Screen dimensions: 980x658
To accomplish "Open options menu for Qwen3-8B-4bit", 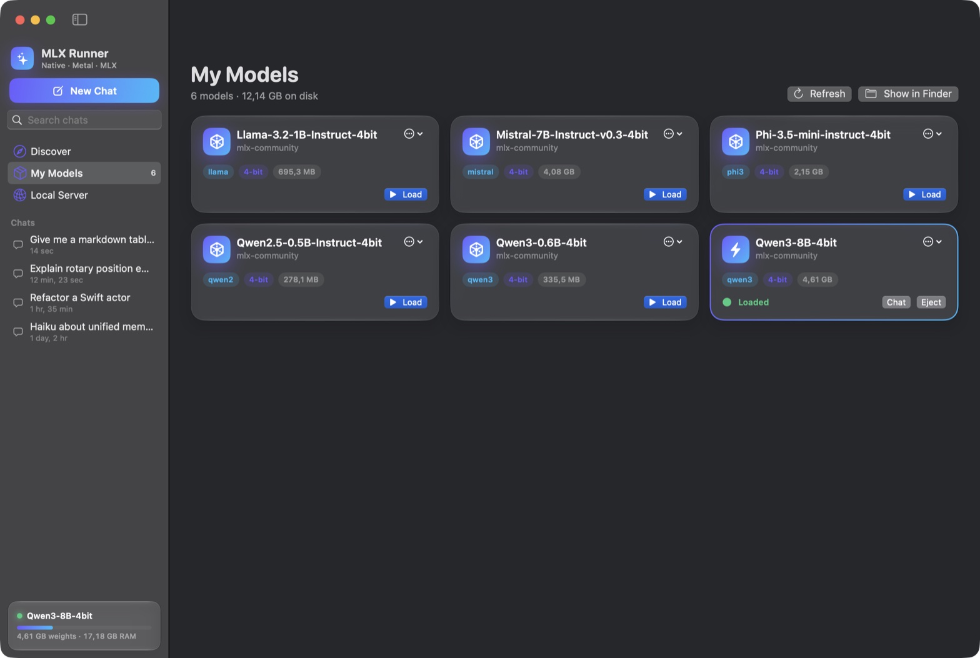I will (932, 242).
